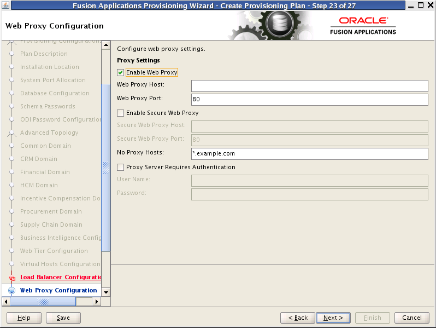The image size is (436, 328).
Task: Select the Common Domain step
Action: (x=45, y=146)
